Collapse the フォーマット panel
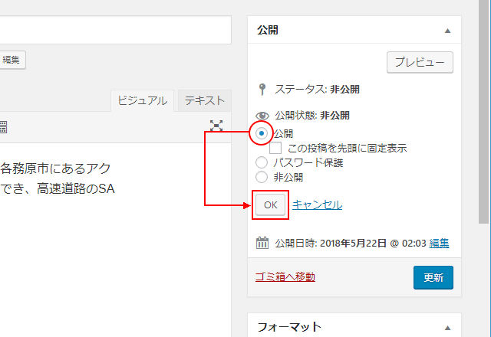The height and width of the screenshot is (337, 491). 447,328
